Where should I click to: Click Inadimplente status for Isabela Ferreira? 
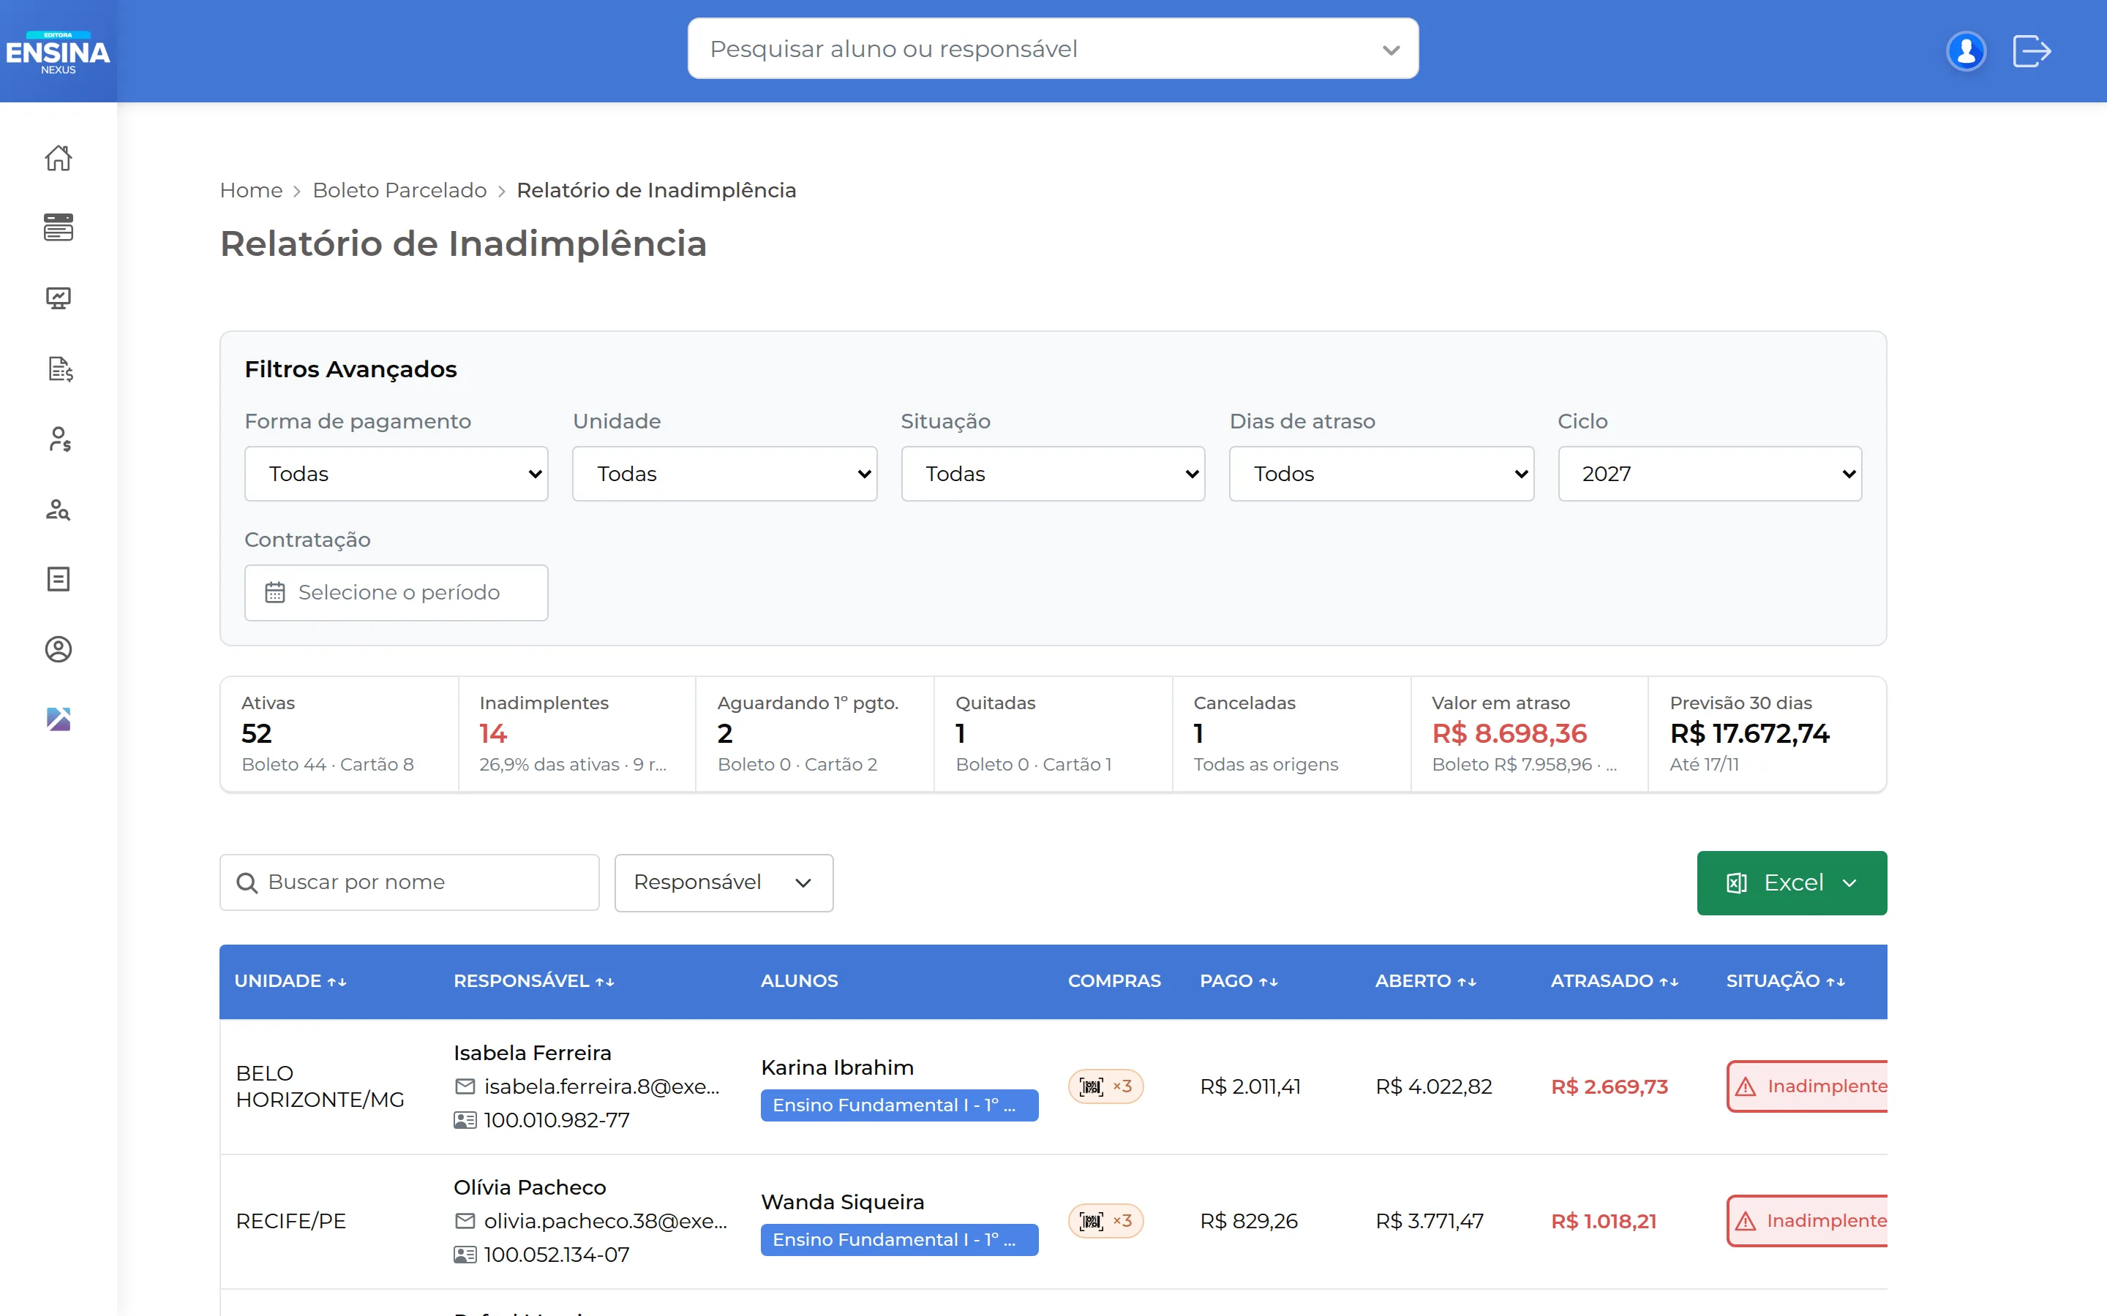[x=1808, y=1086]
